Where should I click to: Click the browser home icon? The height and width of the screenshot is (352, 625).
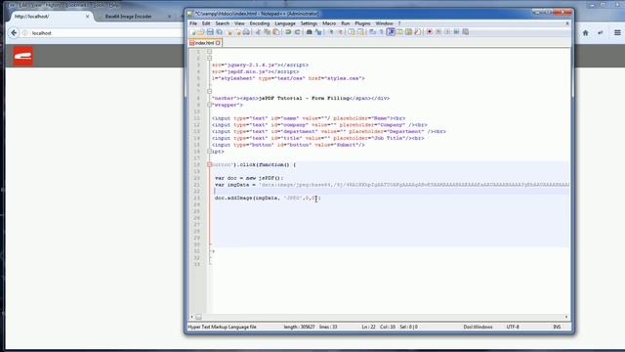pos(586,32)
